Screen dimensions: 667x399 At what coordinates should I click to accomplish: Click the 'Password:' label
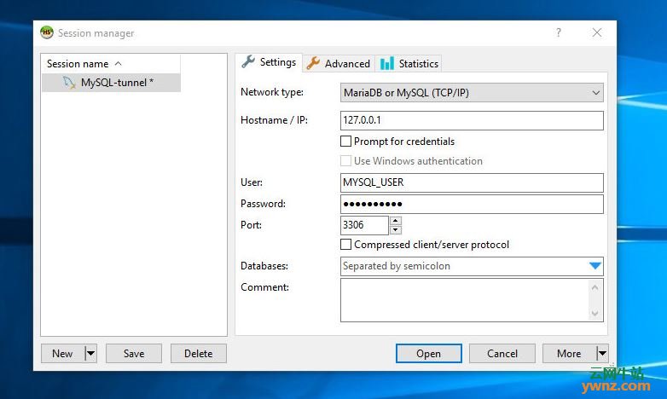pos(263,203)
